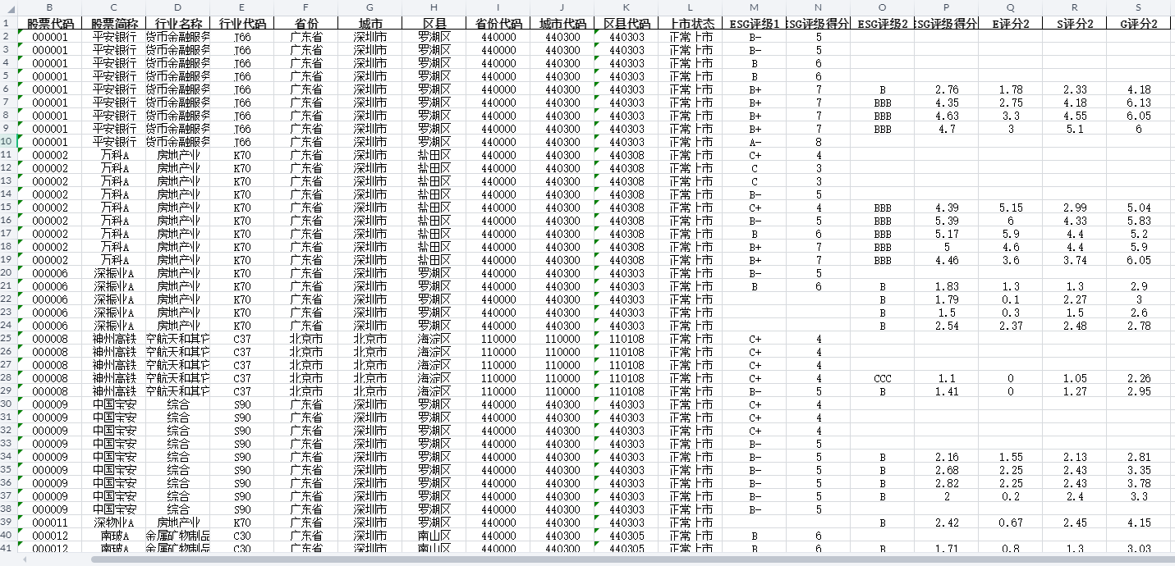This screenshot has width=1175, height=566.
Task: Click the 上市状态 header cell
Action: [691, 23]
